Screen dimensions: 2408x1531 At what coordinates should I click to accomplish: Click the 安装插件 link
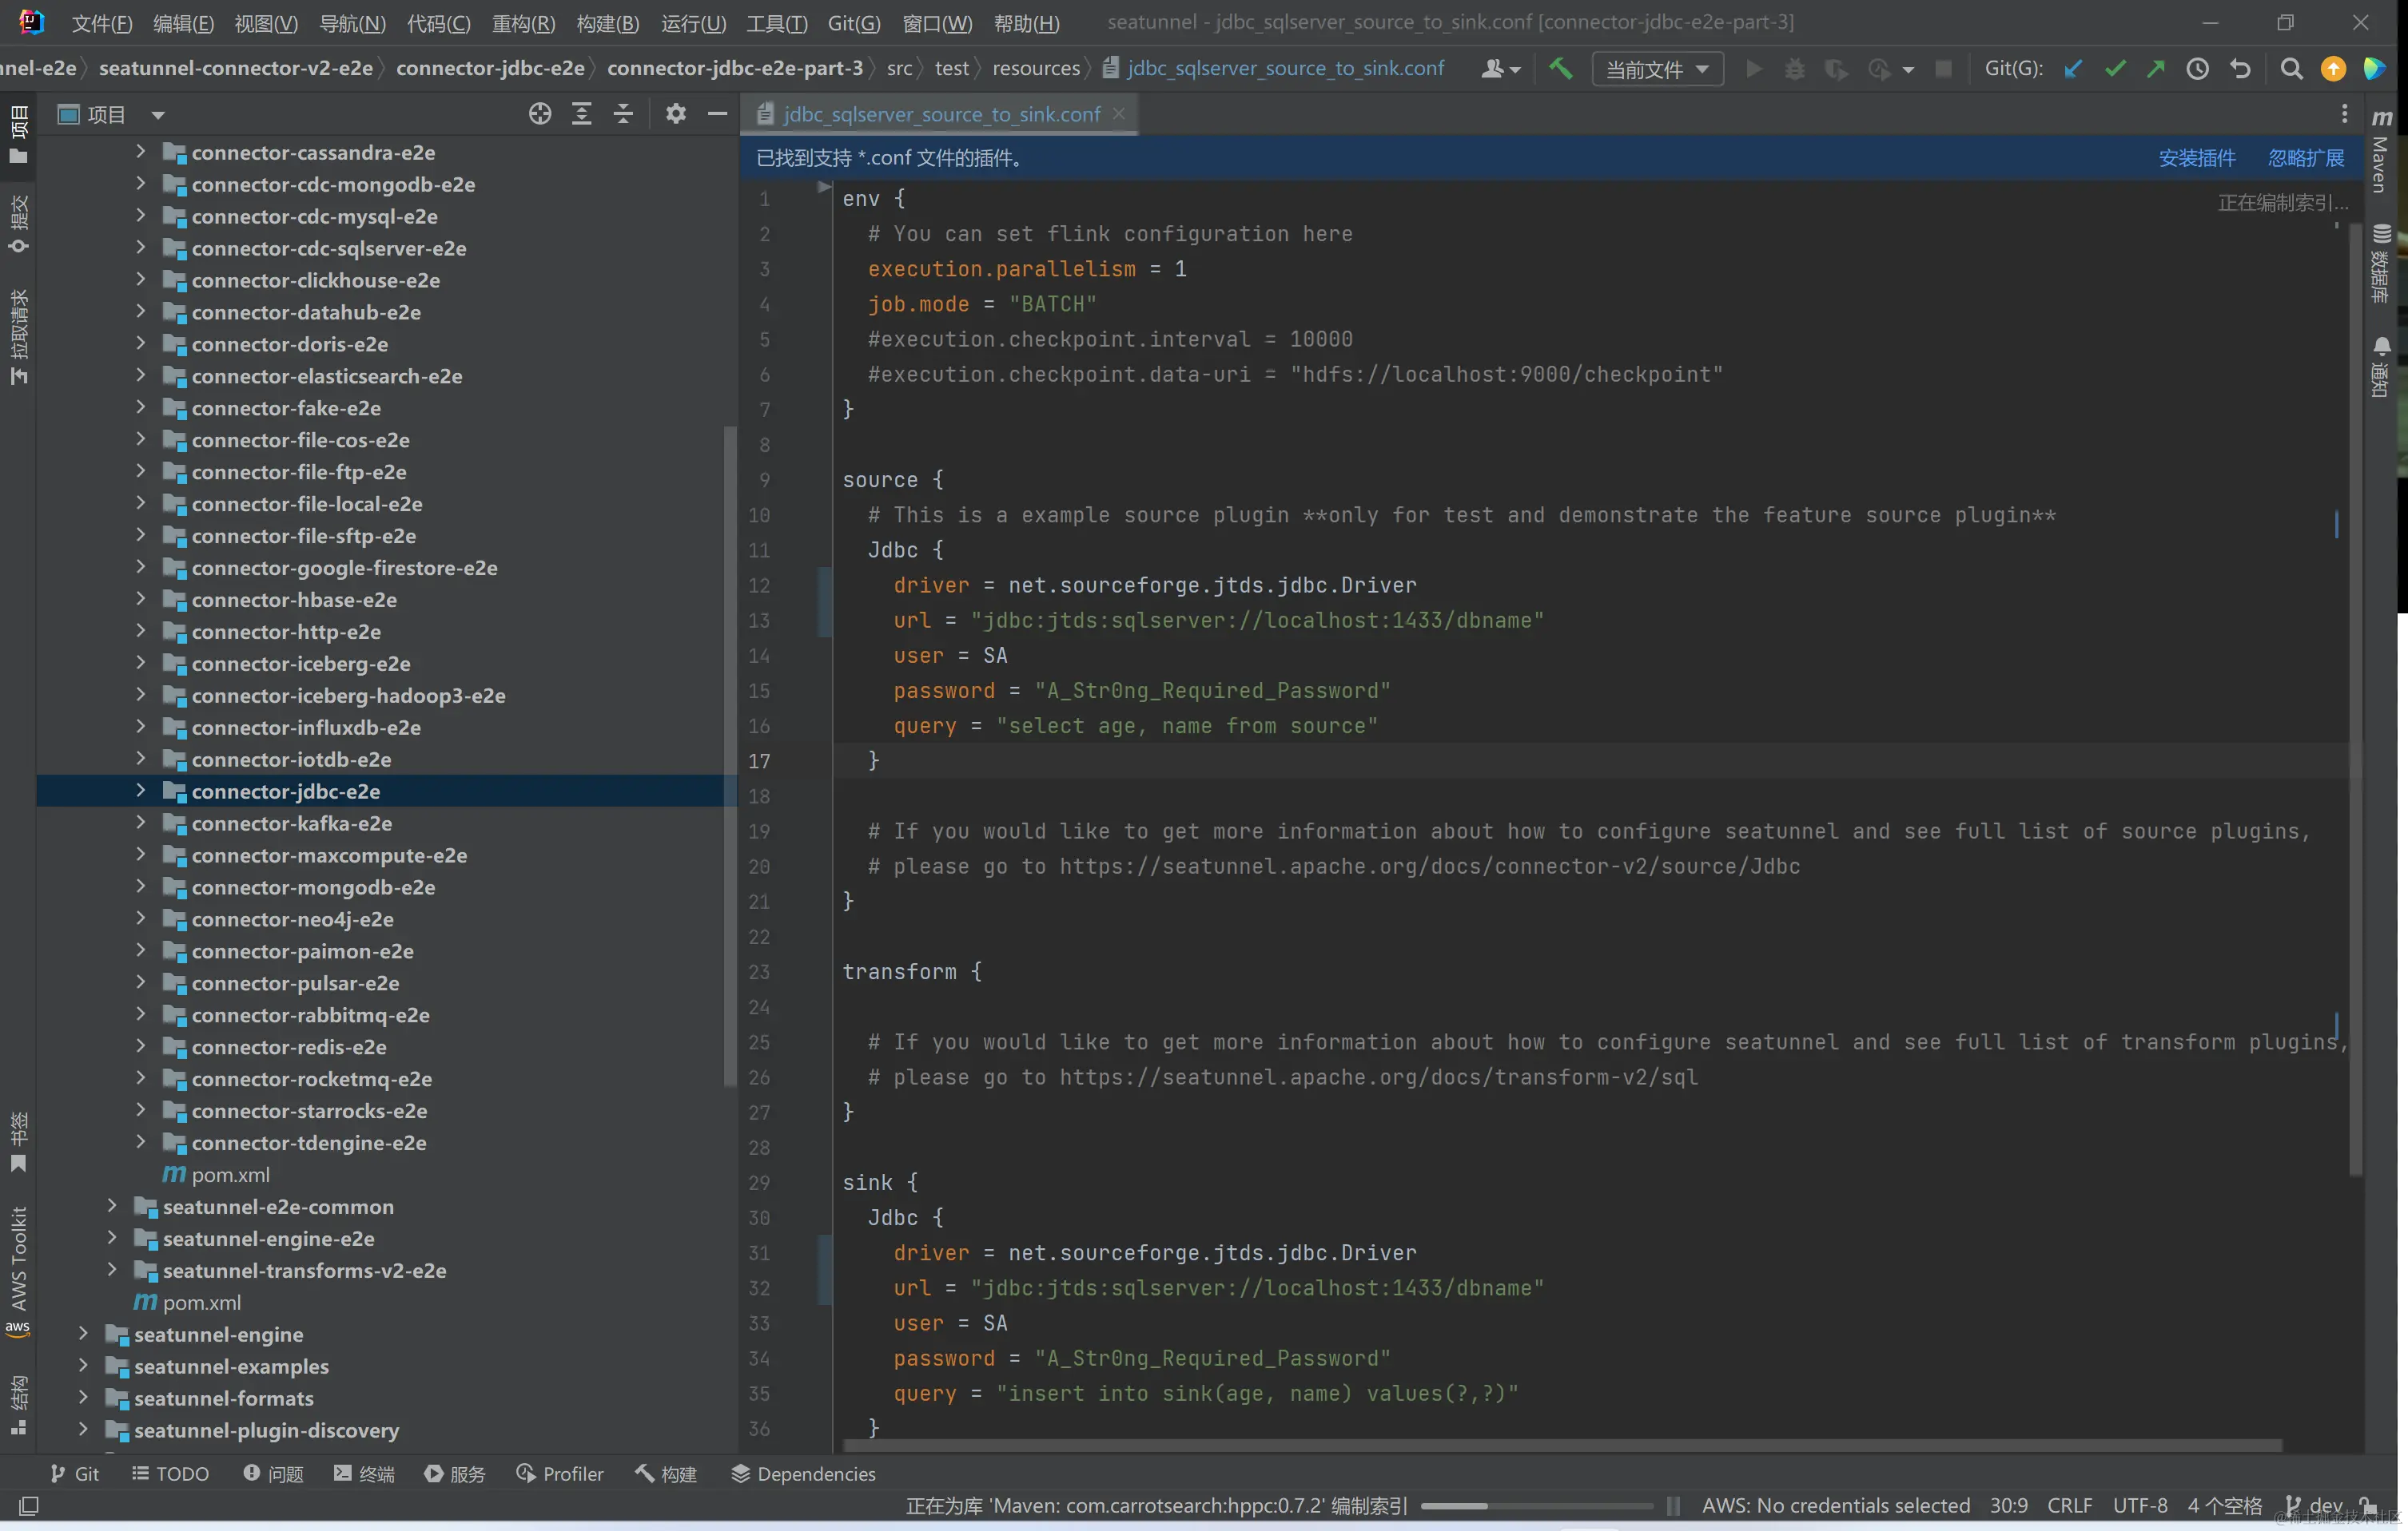(2196, 158)
